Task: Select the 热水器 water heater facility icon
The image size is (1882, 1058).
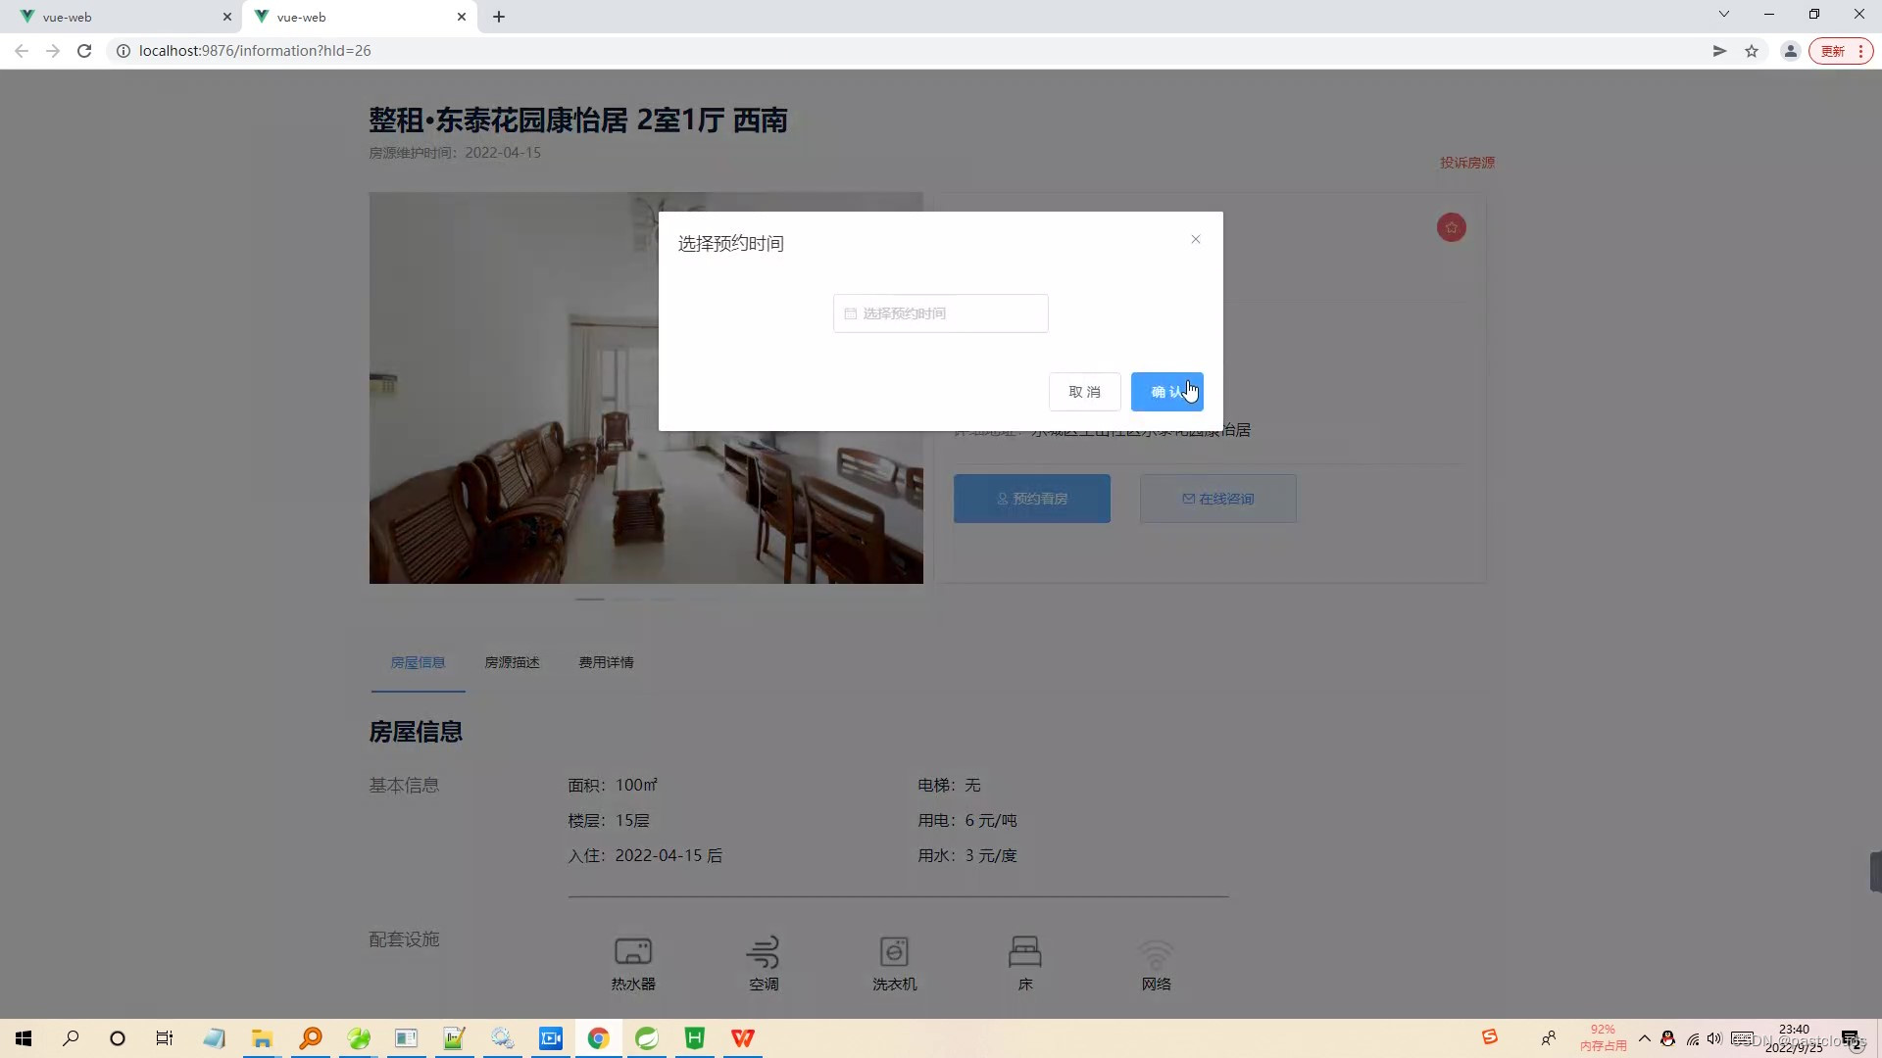Action: coord(632,950)
